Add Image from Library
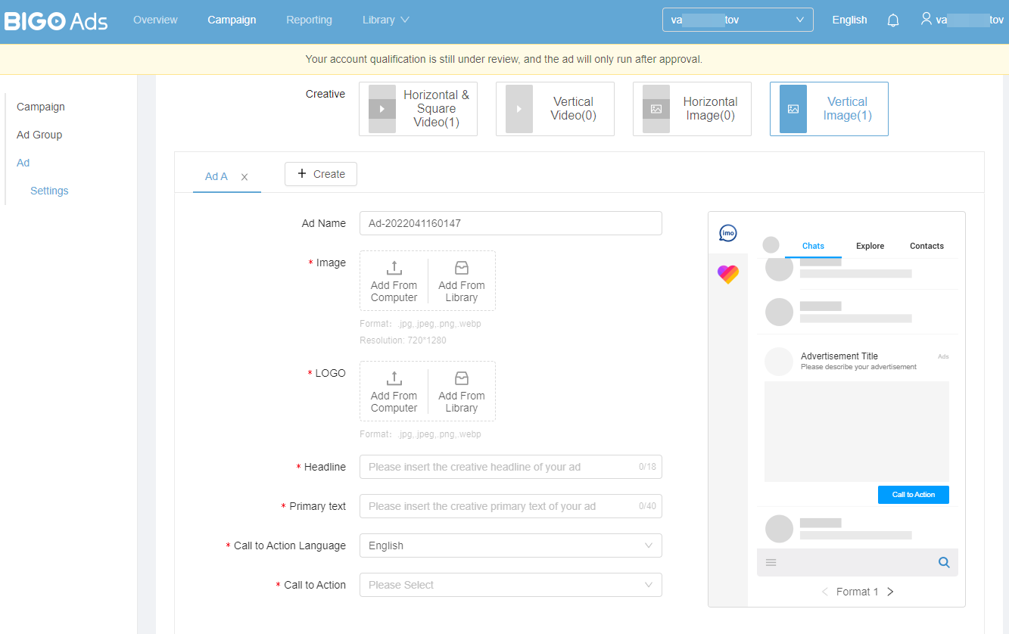Image resolution: width=1009 pixels, height=634 pixels. click(x=462, y=281)
